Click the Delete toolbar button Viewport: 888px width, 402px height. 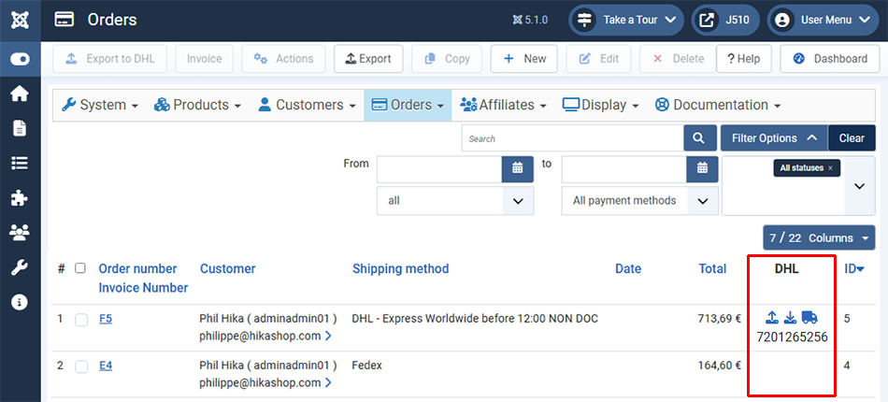678,59
